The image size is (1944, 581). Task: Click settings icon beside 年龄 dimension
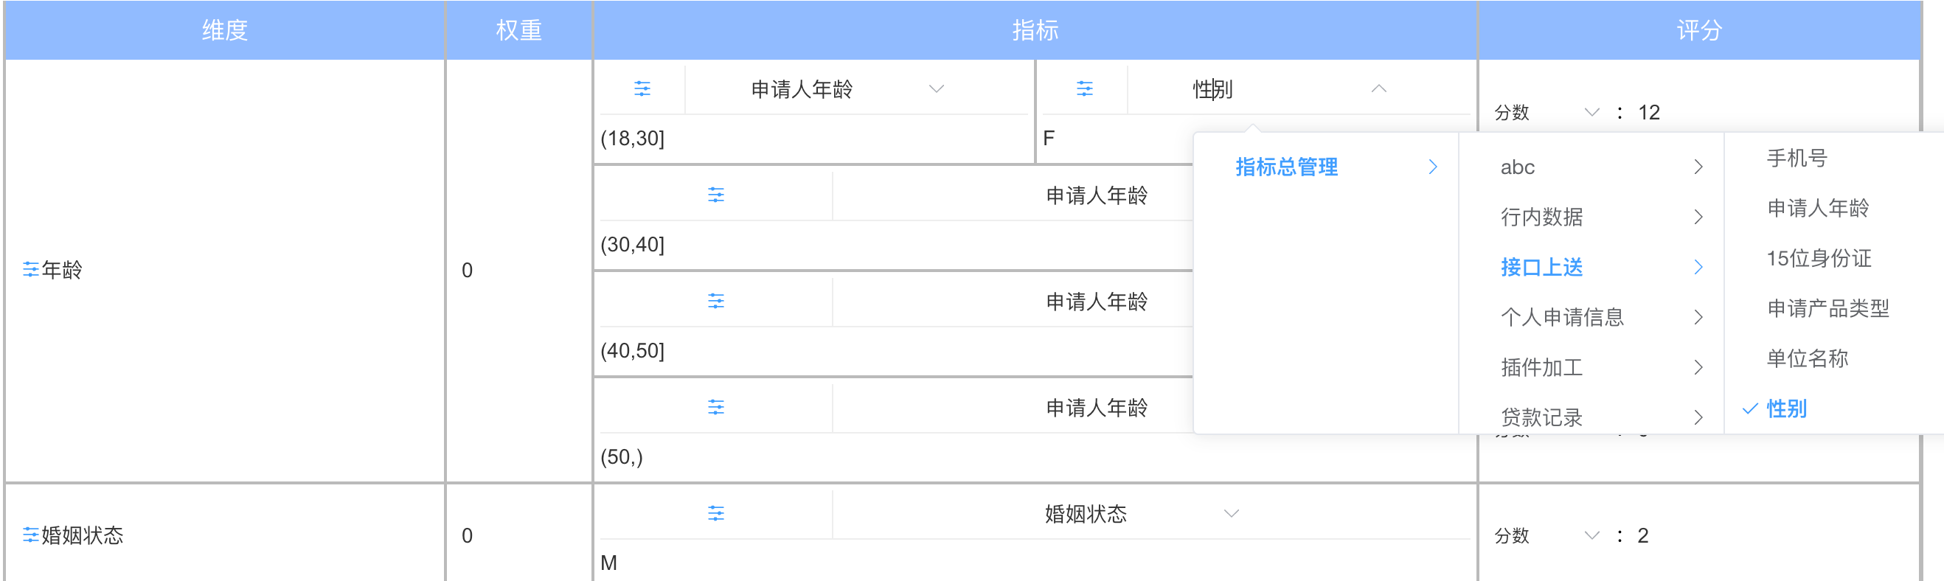pyautogui.click(x=30, y=269)
